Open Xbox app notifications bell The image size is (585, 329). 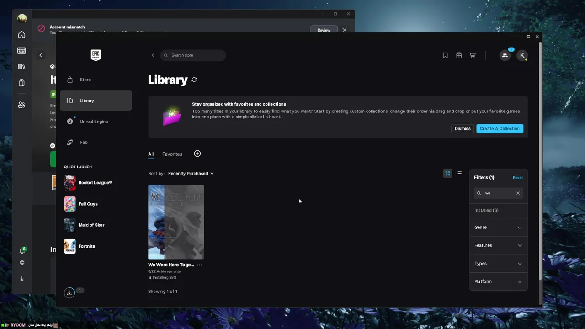point(22,251)
